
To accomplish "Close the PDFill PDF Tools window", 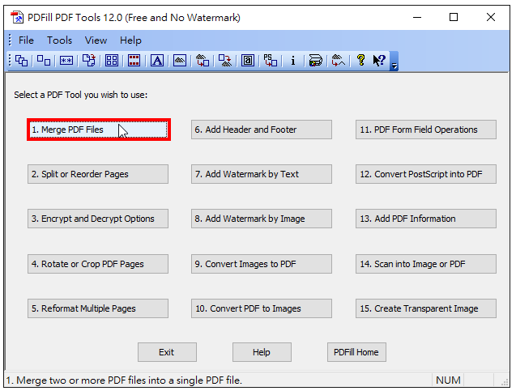I will [491, 17].
